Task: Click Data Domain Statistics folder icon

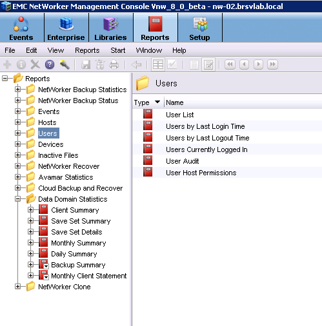Action: (31, 199)
